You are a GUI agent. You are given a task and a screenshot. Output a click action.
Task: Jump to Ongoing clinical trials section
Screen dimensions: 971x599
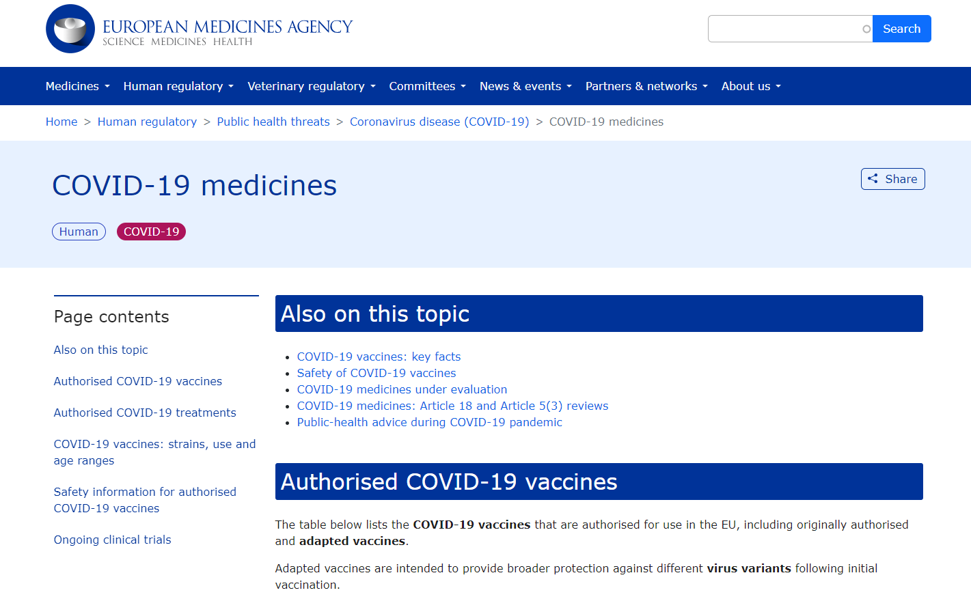[x=113, y=540]
